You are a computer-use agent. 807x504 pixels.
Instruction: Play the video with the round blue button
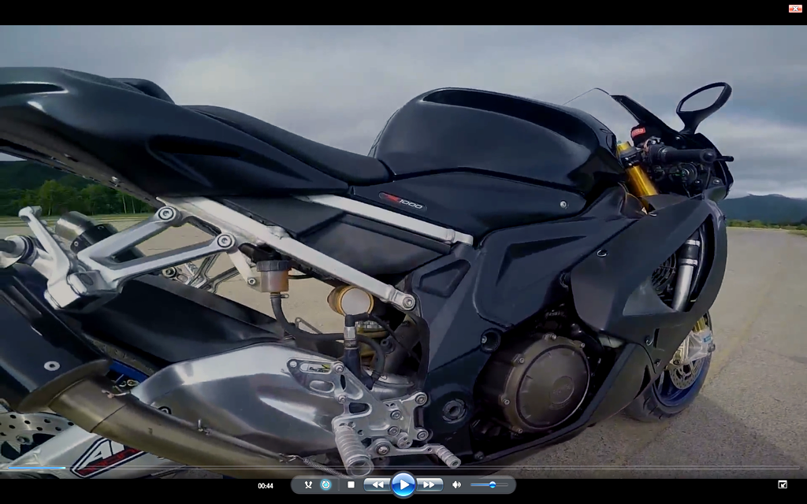click(403, 484)
